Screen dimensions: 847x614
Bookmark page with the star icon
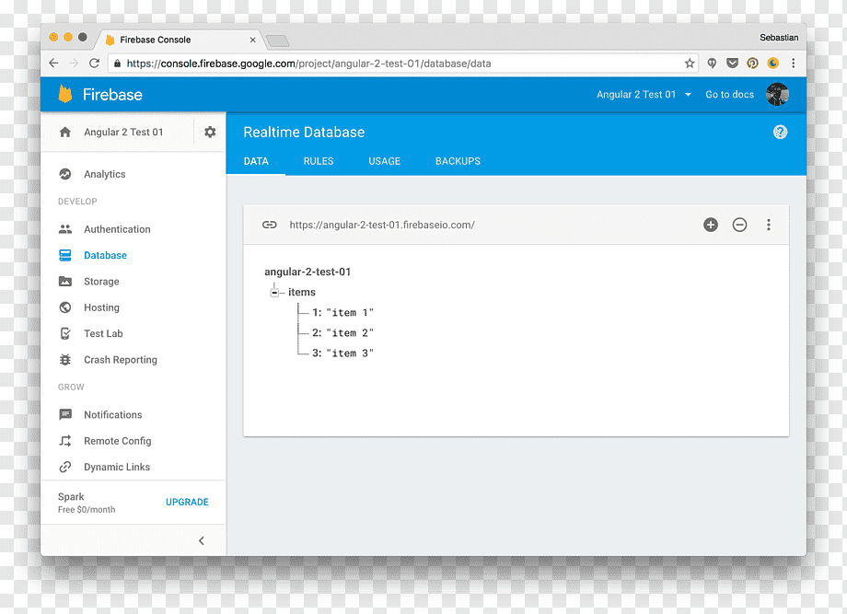coord(690,64)
